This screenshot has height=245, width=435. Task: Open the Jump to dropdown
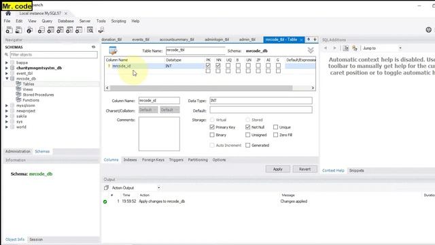pos(400,48)
